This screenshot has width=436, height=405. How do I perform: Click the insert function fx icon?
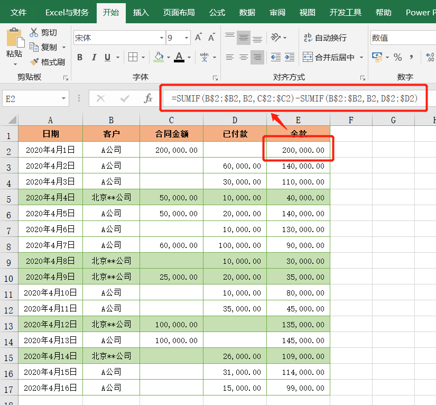(148, 98)
